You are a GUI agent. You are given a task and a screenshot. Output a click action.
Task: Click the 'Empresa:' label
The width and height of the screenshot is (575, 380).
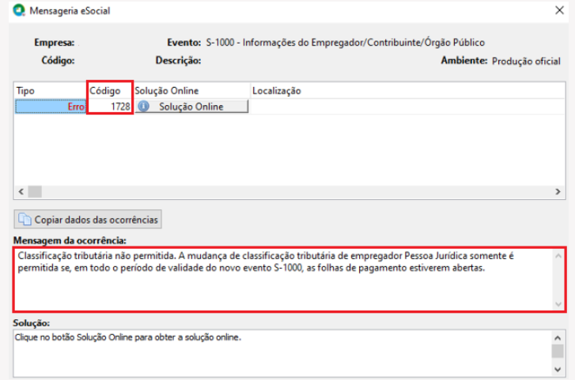(55, 43)
